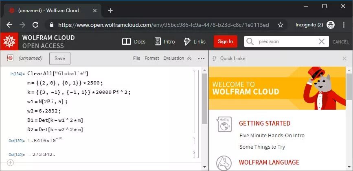The image size is (353, 171).
Task: Open Five Minute Hands-On Intro link
Action: (272, 136)
